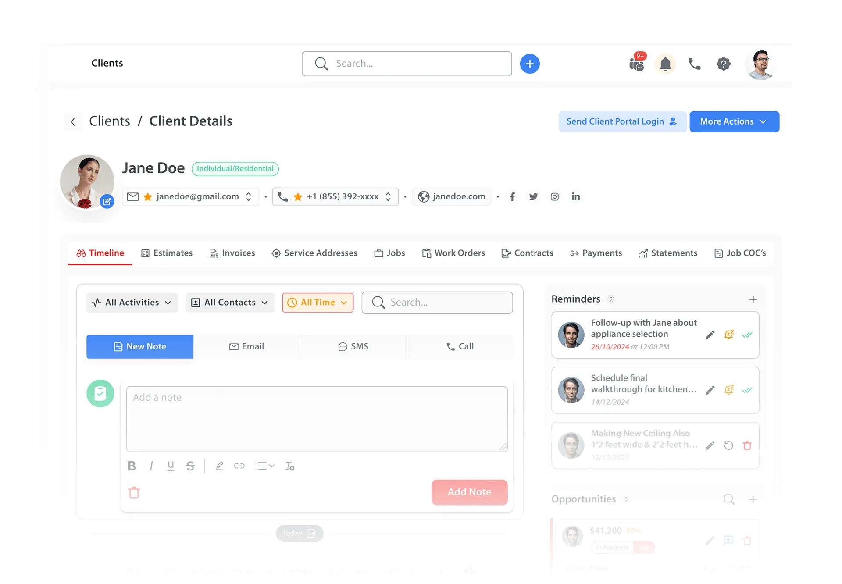Open Jane Doe's Facebook profile icon

point(512,197)
